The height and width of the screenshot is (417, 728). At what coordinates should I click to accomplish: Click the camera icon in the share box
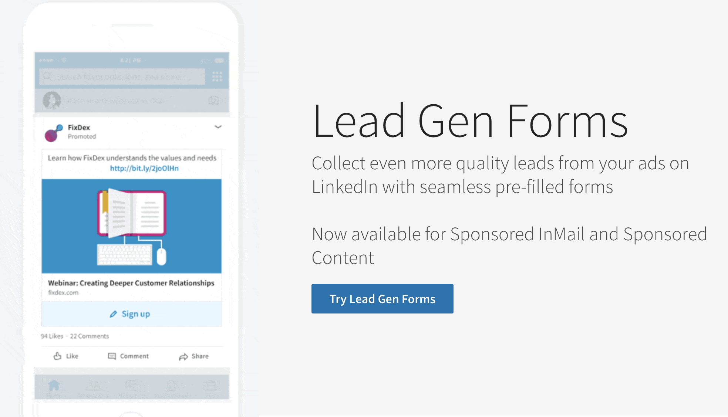pyautogui.click(x=214, y=100)
